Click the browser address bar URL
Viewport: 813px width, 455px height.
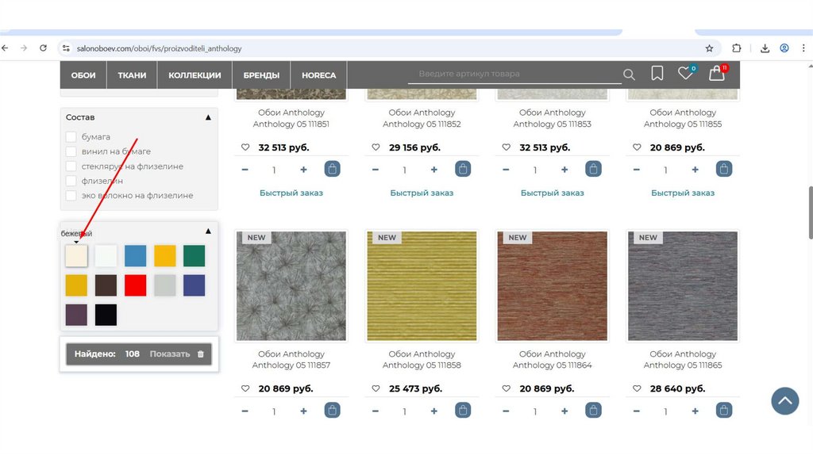tap(159, 48)
